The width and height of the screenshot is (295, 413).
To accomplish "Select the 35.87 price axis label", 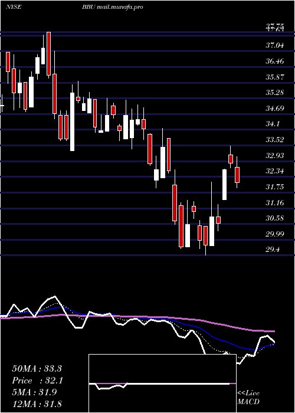I will pyautogui.click(x=275, y=77).
